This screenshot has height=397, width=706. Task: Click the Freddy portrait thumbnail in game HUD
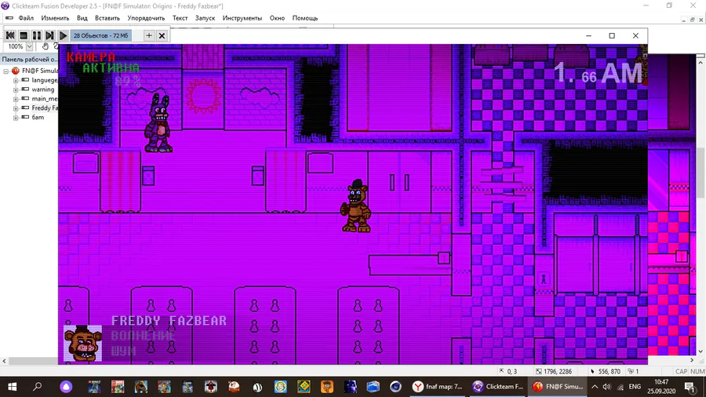click(83, 343)
